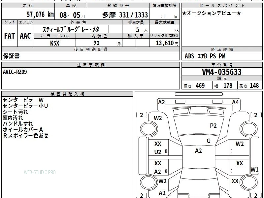
Task: Click the "カラーNo." header
Action: (x=55, y=36)
